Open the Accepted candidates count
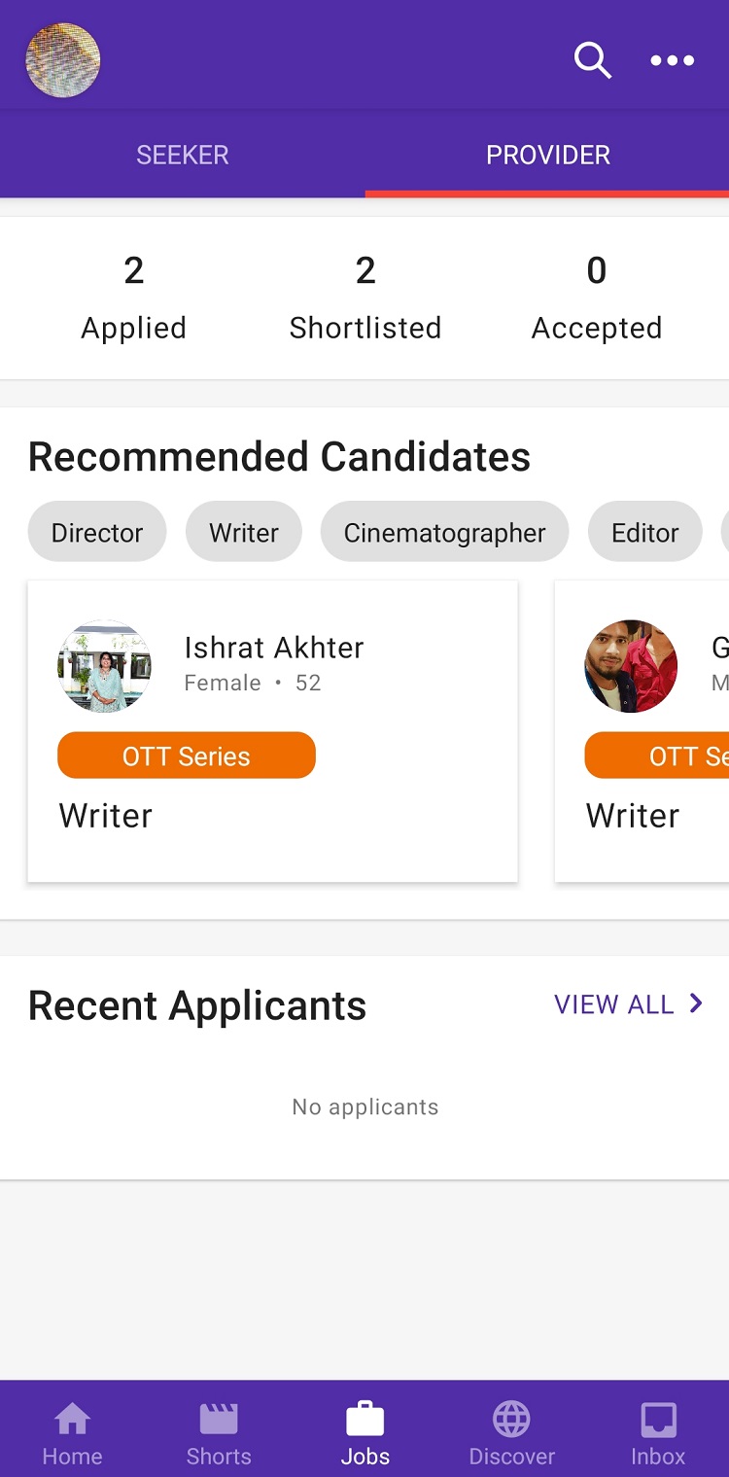Image resolution: width=729 pixels, height=1477 pixels. (597, 298)
